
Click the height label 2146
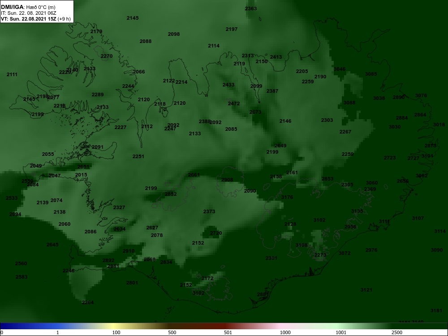285,121
